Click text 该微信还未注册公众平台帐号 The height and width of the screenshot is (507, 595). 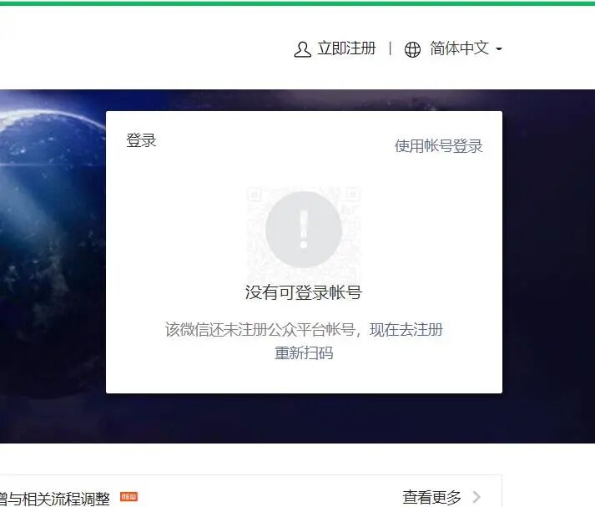coord(260,329)
